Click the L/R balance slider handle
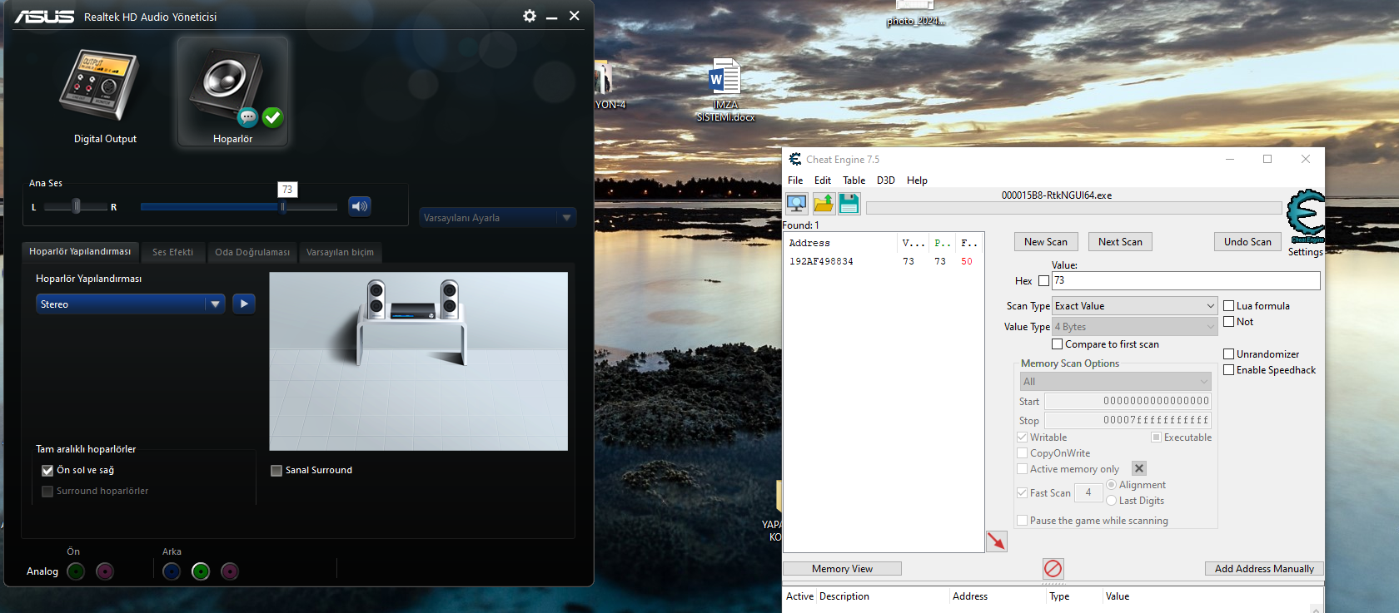 77,206
